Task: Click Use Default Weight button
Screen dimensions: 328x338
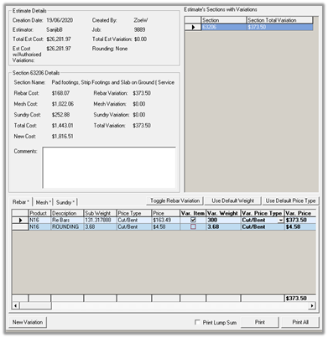Action: (x=233, y=200)
